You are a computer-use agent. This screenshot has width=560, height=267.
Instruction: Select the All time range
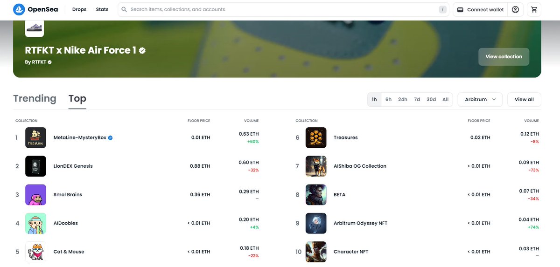pyautogui.click(x=446, y=99)
